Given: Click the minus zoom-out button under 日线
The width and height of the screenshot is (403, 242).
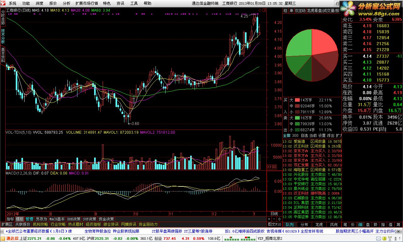Looking at the screenshot, I should pyautogui.click(x=274, y=219).
